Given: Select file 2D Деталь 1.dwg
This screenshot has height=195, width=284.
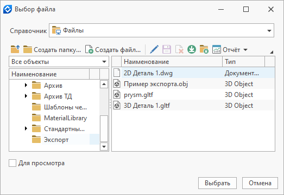Looking at the screenshot, I should coord(148,73).
